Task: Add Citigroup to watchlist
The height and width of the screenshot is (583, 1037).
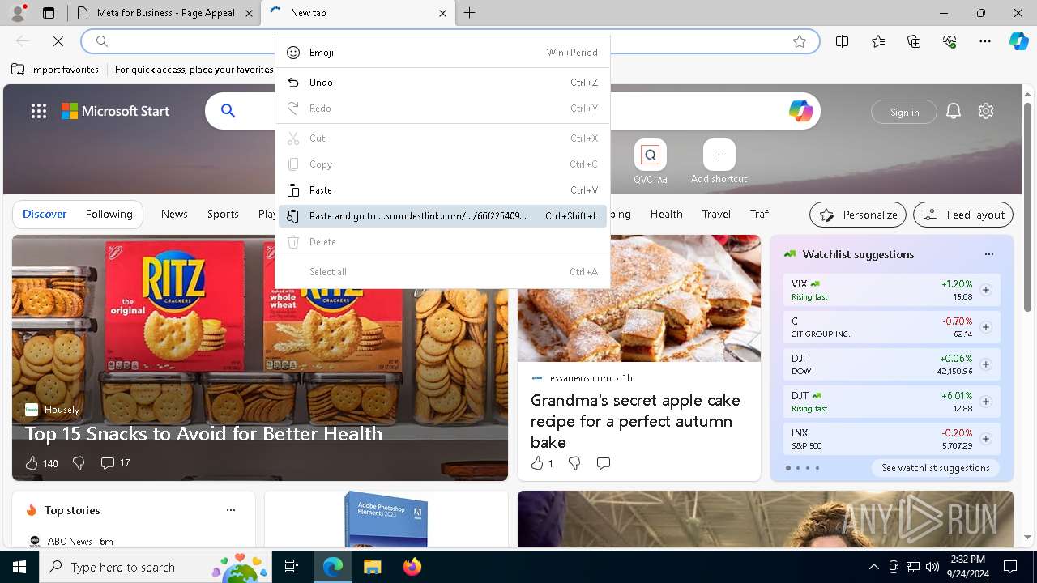Action: (x=986, y=327)
